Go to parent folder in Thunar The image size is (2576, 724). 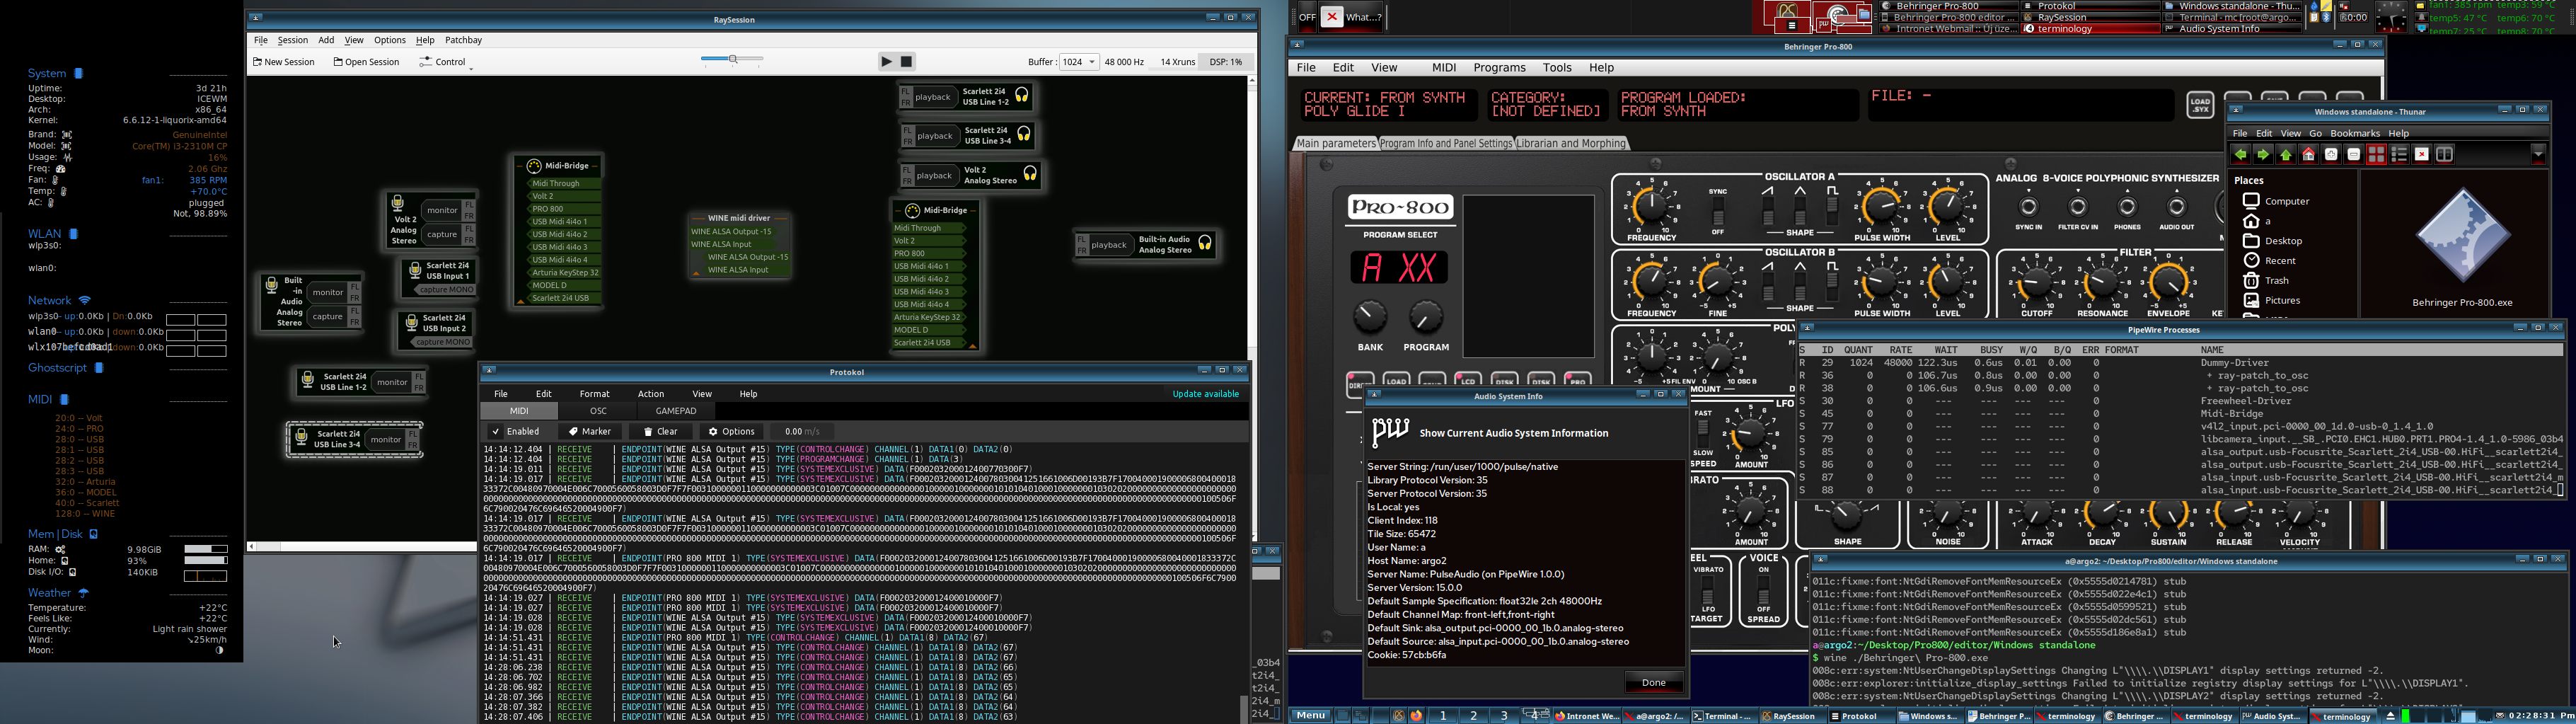pos(2286,154)
